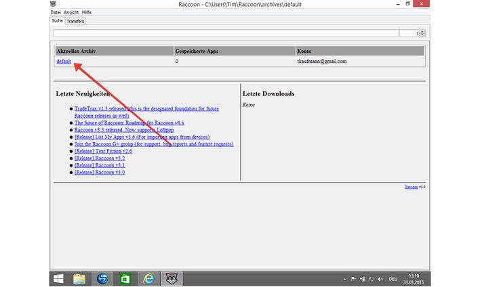Switch to the Transfers tab
The width and height of the screenshot is (480, 287).
(75, 21)
